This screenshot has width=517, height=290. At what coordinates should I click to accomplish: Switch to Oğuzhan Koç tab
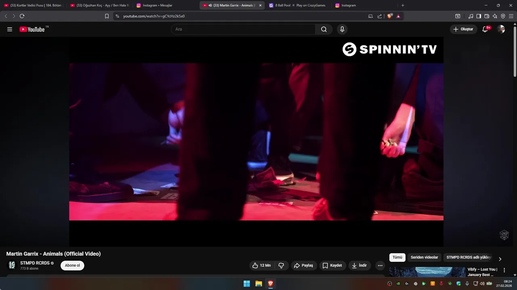[99, 5]
